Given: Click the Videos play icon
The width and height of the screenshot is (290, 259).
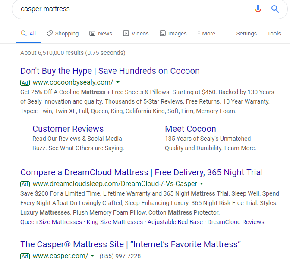Looking at the screenshot, I should click(126, 33).
